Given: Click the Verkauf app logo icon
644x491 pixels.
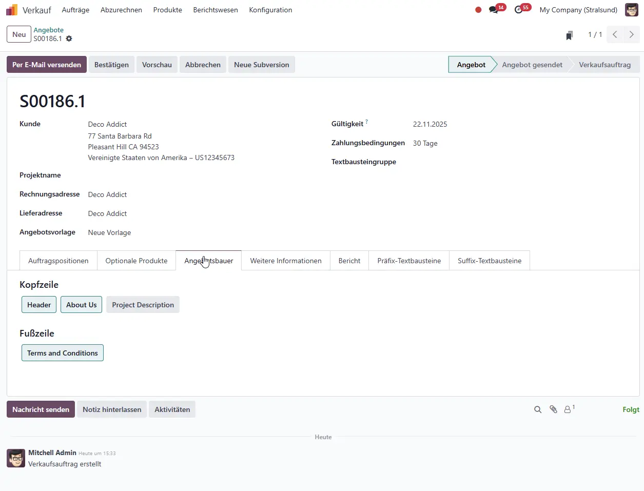Looking at the screenshot, I should [12, 10].
